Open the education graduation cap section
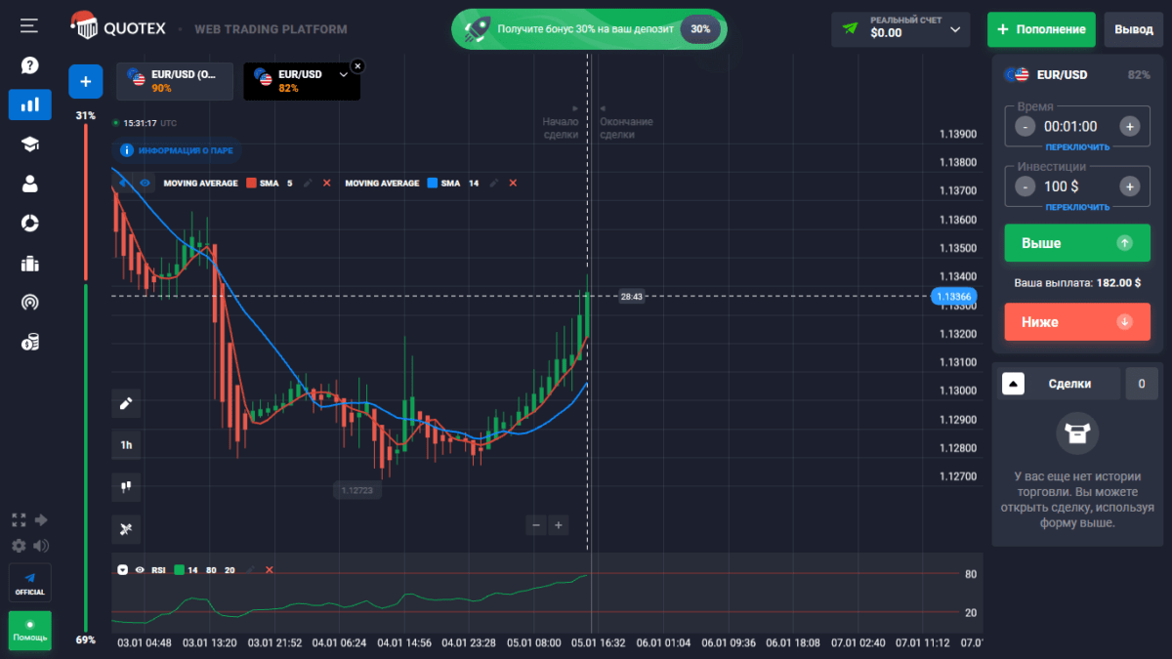Viewport: 1172px width, 659px height. click(x=29, y=144)
